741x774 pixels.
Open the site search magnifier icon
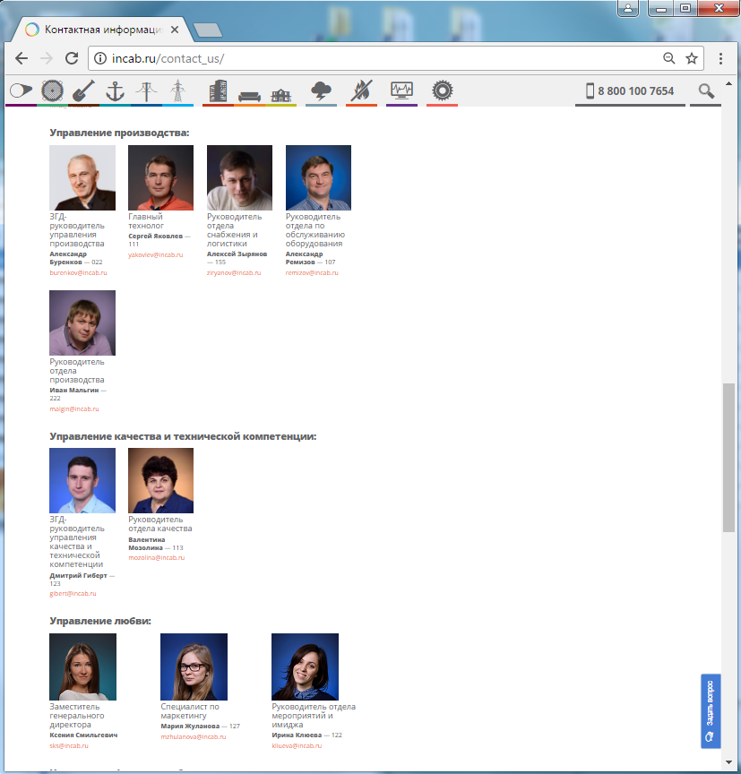[706, 90]
